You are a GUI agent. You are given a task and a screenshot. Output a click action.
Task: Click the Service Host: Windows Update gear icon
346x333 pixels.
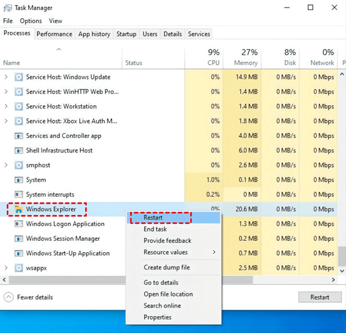pos(19,77)
